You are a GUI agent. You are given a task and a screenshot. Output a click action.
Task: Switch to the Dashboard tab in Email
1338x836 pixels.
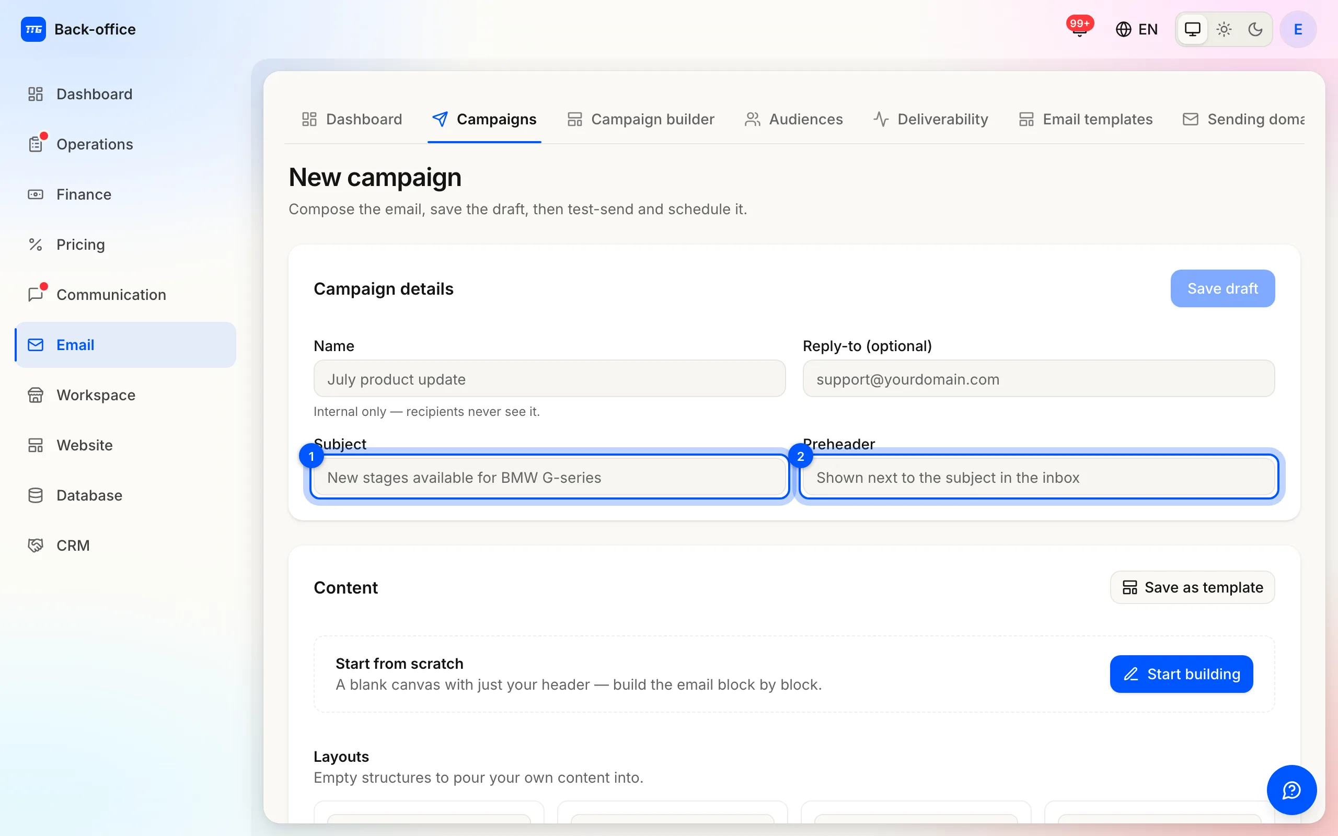pos(352,120)
